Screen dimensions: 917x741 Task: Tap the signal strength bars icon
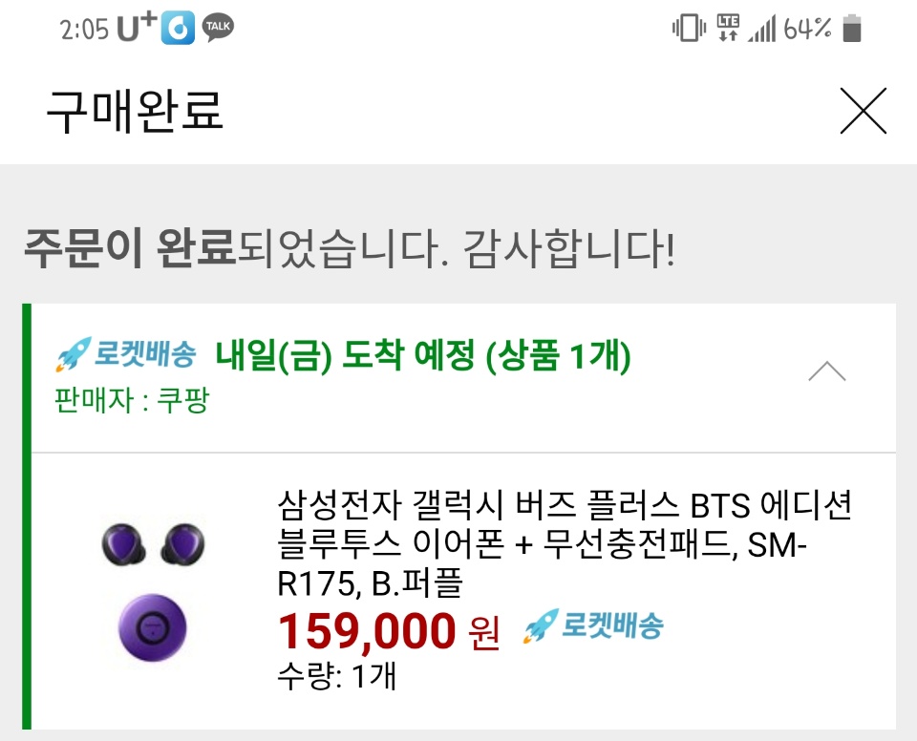coord(761,30)
